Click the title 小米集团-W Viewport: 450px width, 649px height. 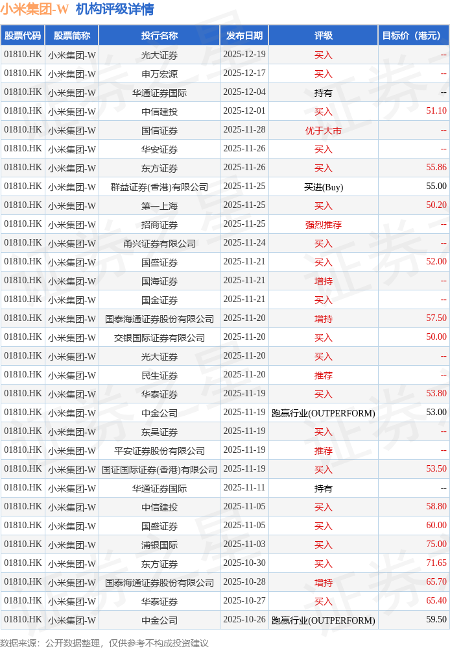pos(34,9)
